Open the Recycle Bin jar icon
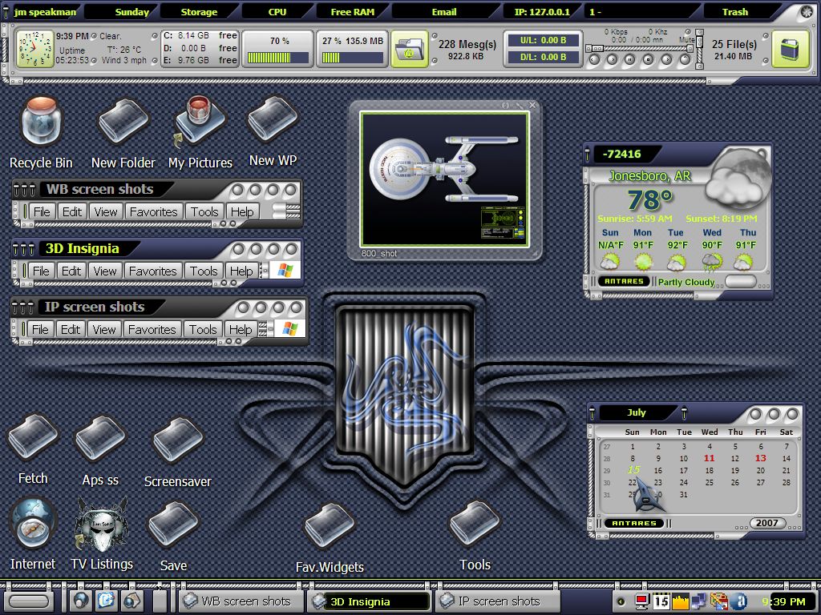 click(41, 123)
